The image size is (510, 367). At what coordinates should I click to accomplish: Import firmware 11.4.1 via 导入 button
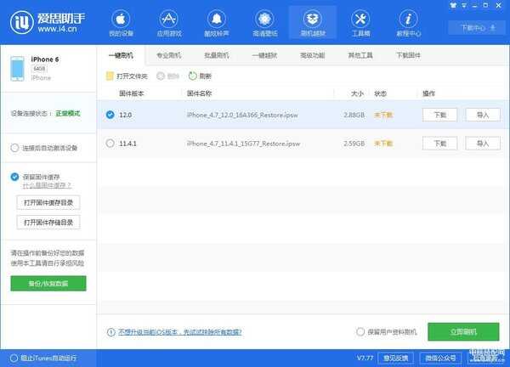point(482,144)
